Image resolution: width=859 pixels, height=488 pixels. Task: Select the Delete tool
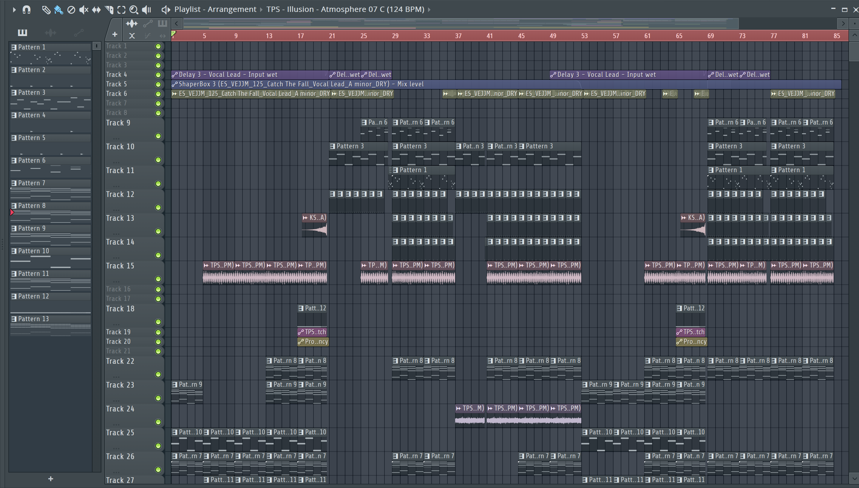(71, 10)
